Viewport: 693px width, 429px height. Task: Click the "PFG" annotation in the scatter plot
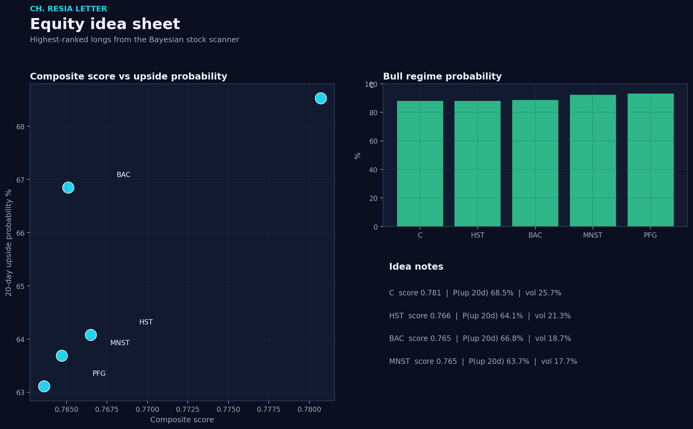click(99, 374)
